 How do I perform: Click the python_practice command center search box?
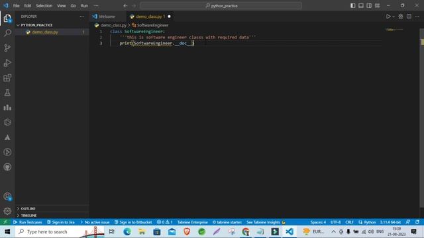[x=221, y=6]
